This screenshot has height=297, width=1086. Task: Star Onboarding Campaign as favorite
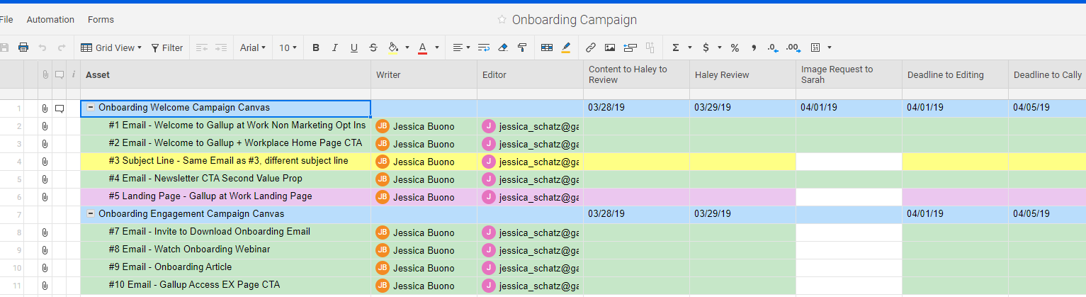point(502,20)
